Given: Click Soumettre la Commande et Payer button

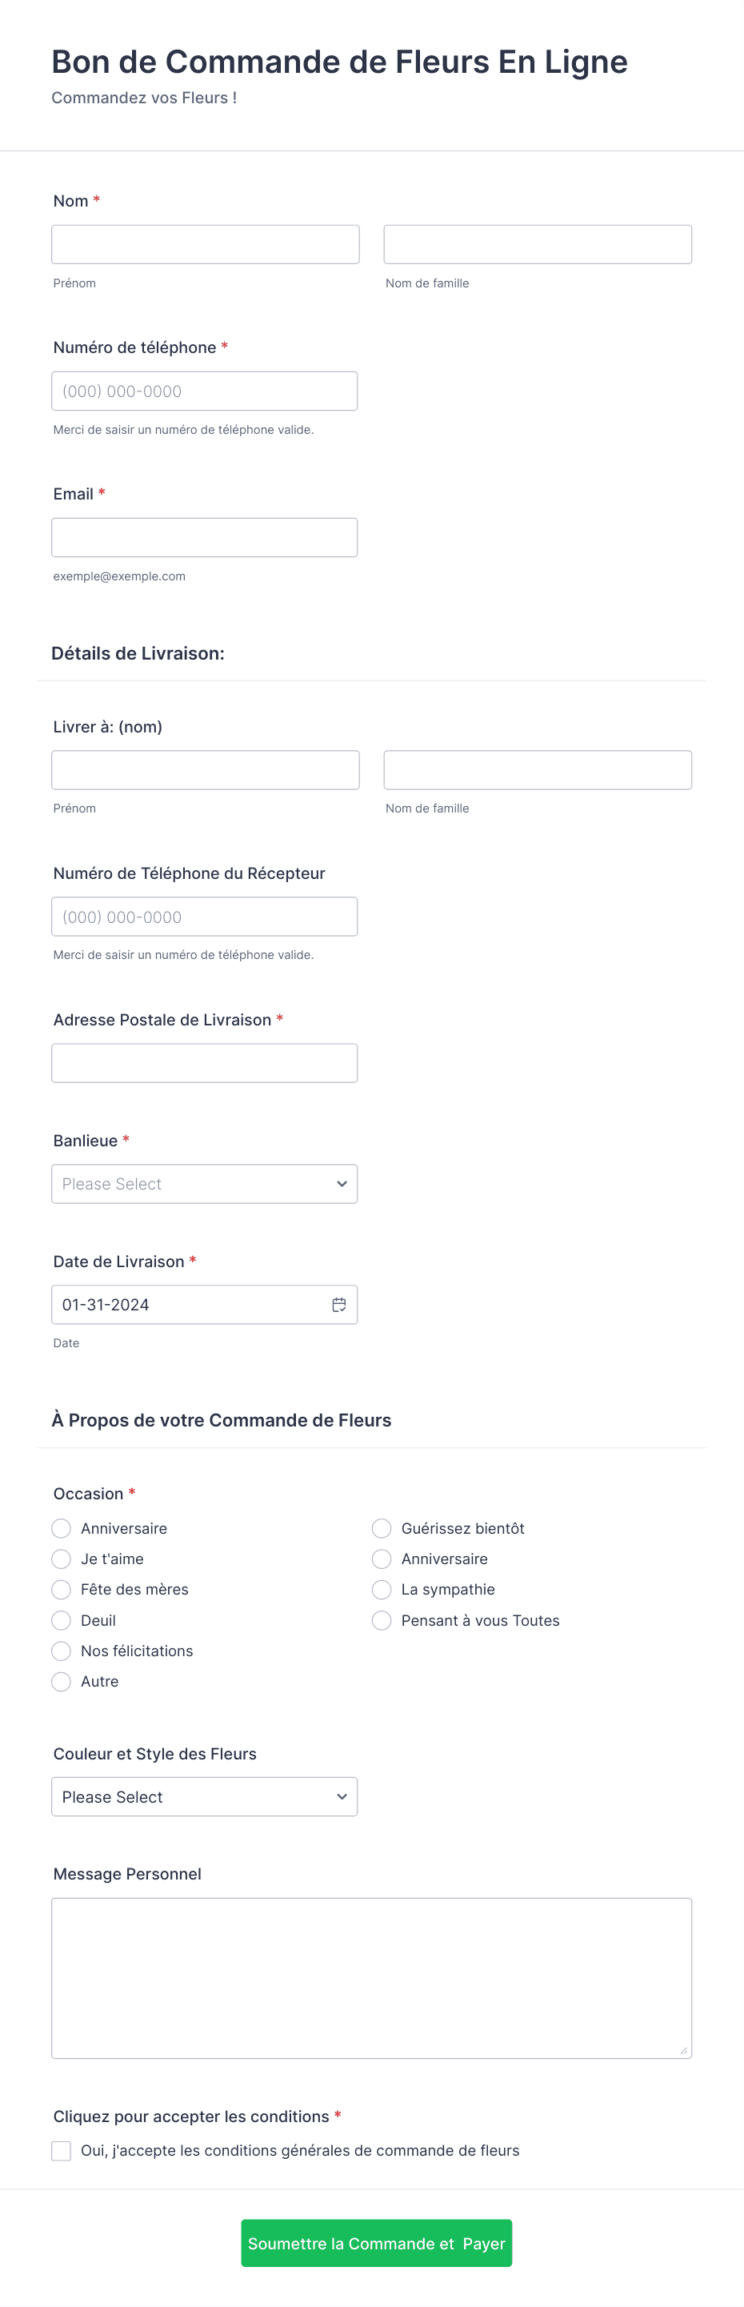Looking at the screenshot, I should pos(376,2244).
